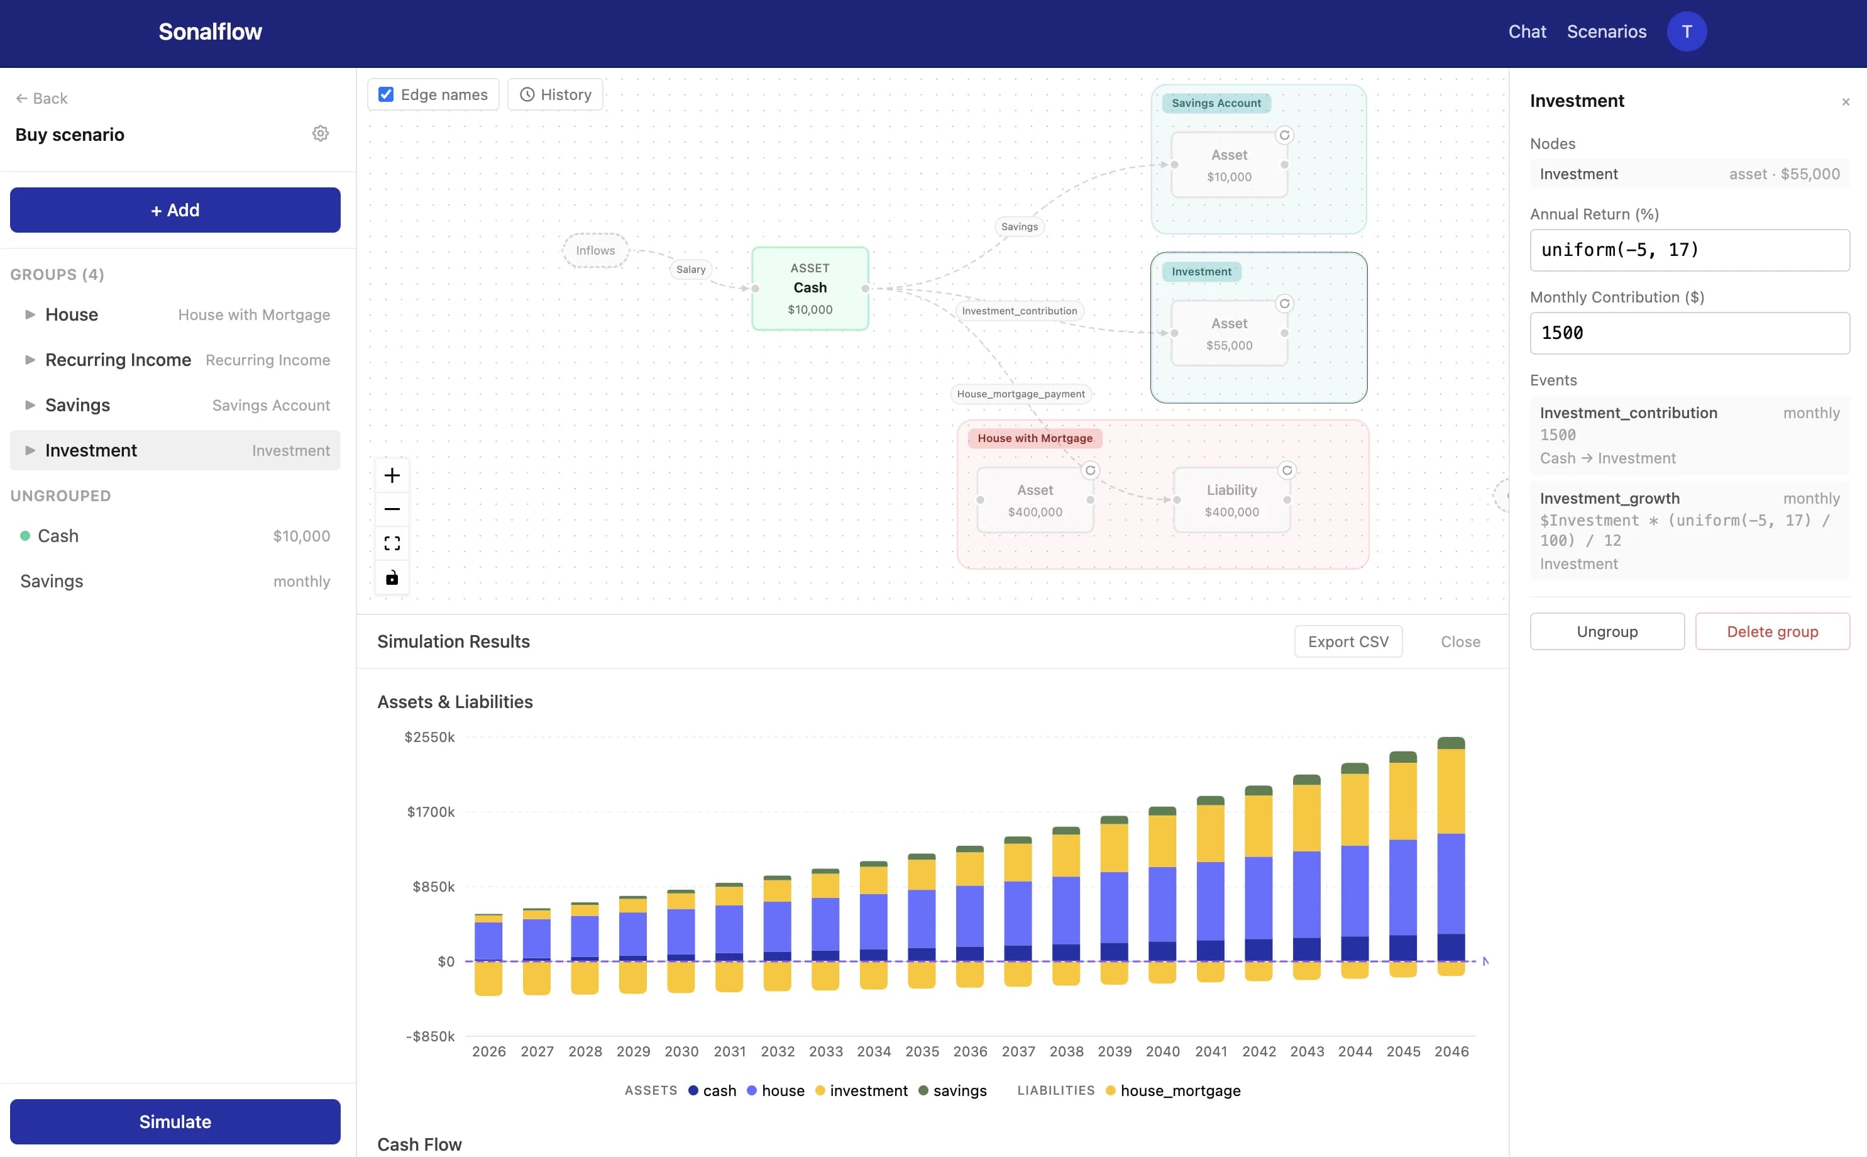Click the refresh icon on the Liability node
Image resolution: width=1867 pixels, height=1157 pixels.
(x=1288, y=470)
